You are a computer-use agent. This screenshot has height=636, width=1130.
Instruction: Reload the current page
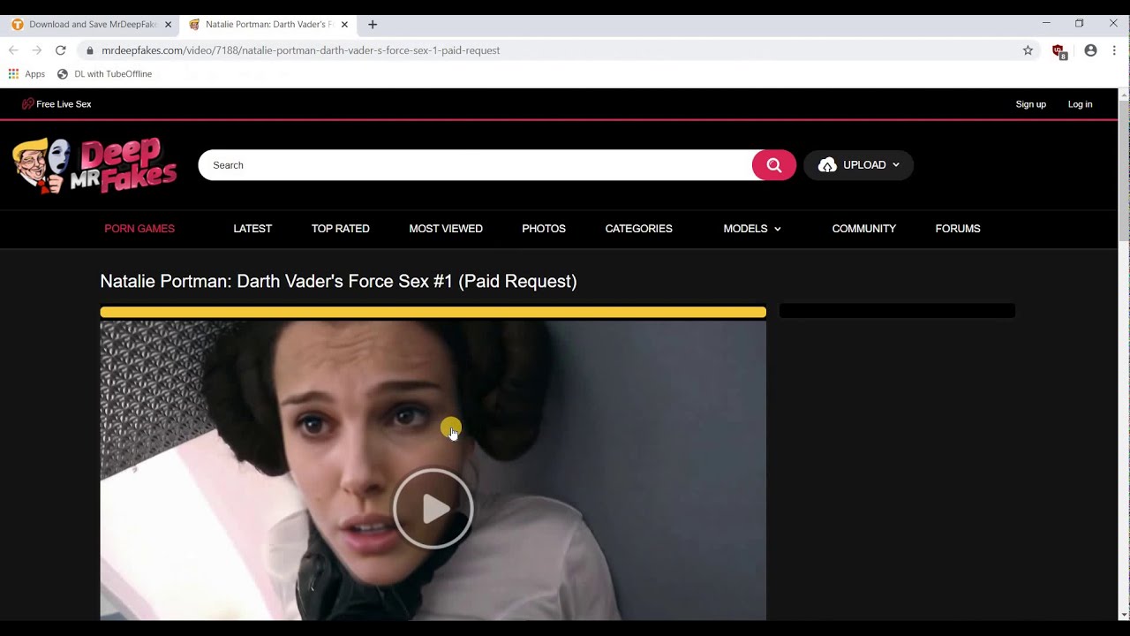point(61,50)
